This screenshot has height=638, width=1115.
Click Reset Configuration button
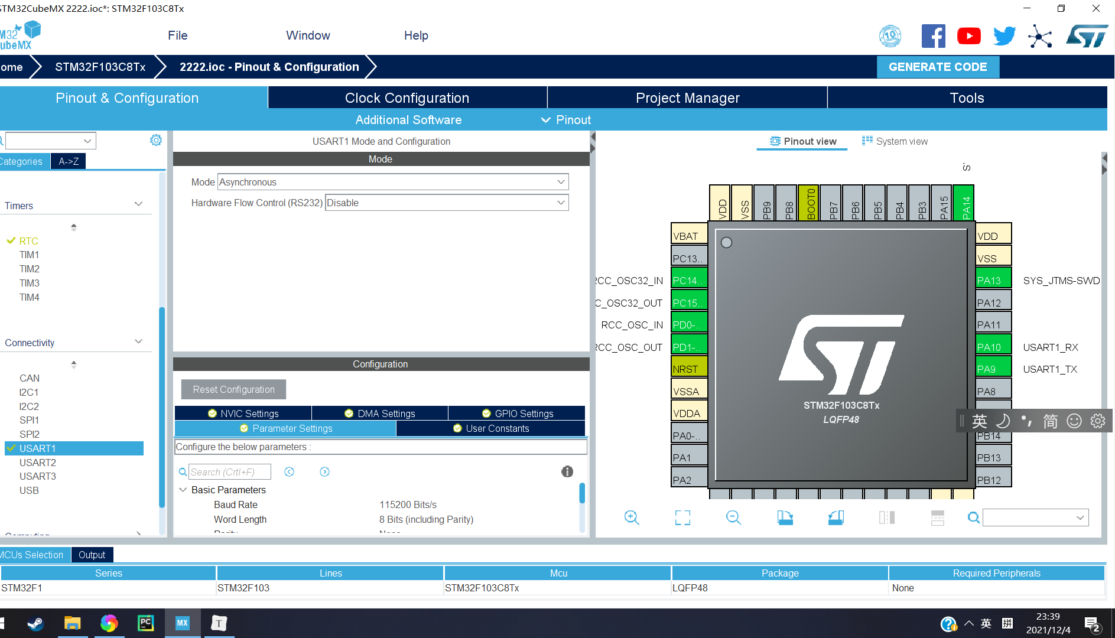[233, 389]
